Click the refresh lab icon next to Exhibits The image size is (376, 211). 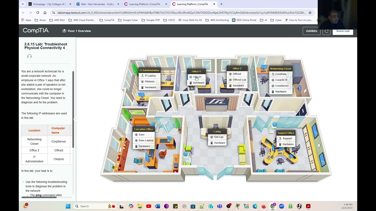click(326, 31)
